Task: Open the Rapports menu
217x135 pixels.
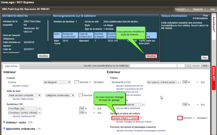Action: coord(199,9)
